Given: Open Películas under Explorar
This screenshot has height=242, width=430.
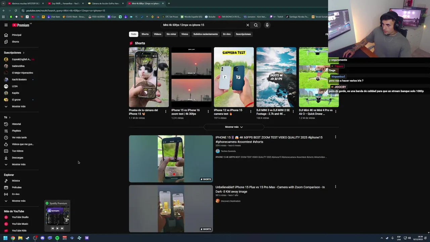Looking at the screenshot, I should click(16, 188).
